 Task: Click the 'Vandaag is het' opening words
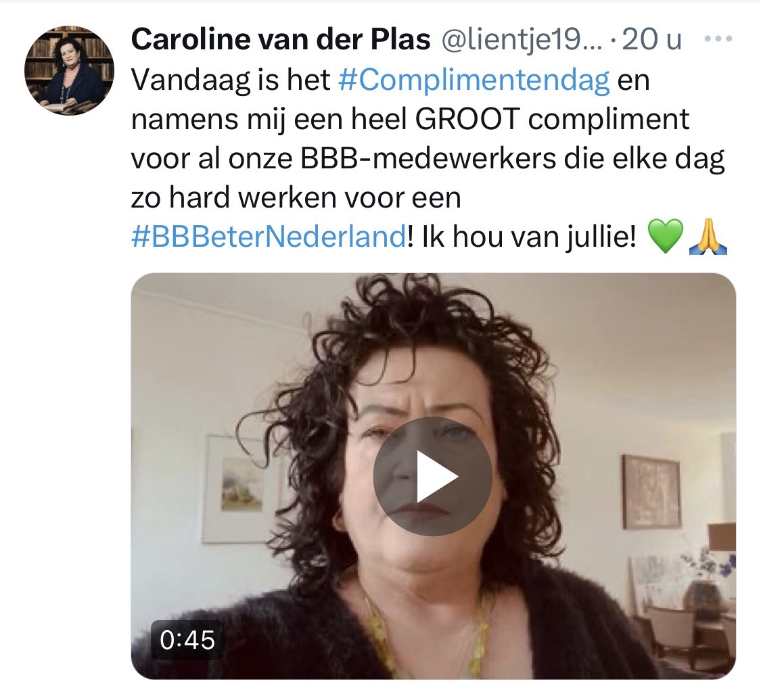point(231,80)
